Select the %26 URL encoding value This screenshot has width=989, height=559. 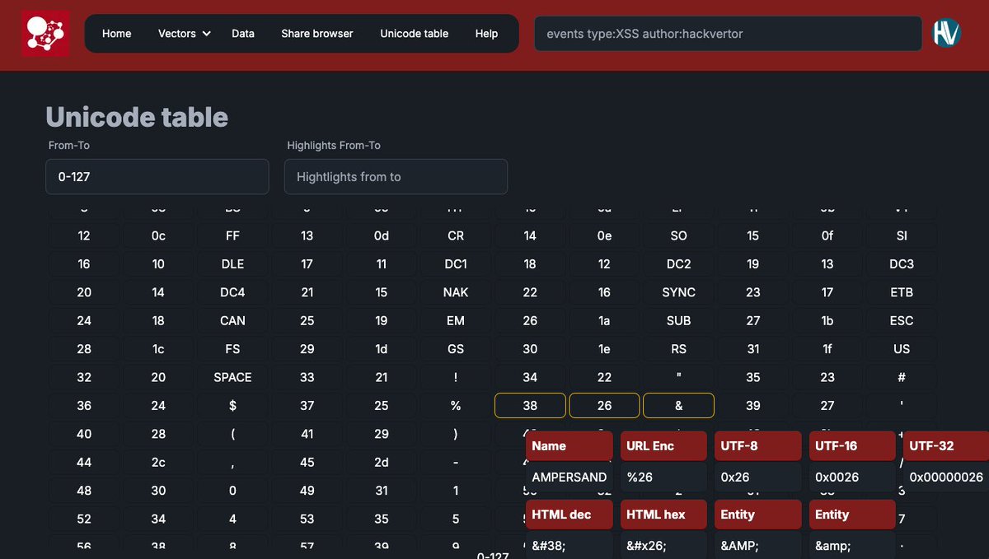664,477
